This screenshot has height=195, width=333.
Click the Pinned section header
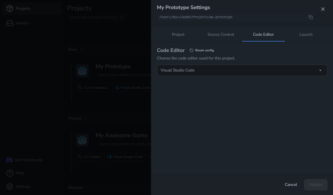coord(74,118)
